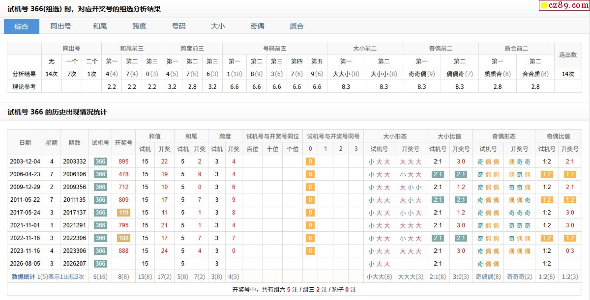
Task: Click the date 2017-05-24
Action: point(25,213)
